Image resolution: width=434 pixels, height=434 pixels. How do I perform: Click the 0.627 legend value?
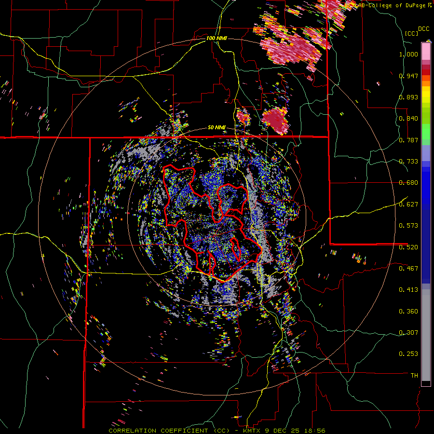click(x=408, y=204)
